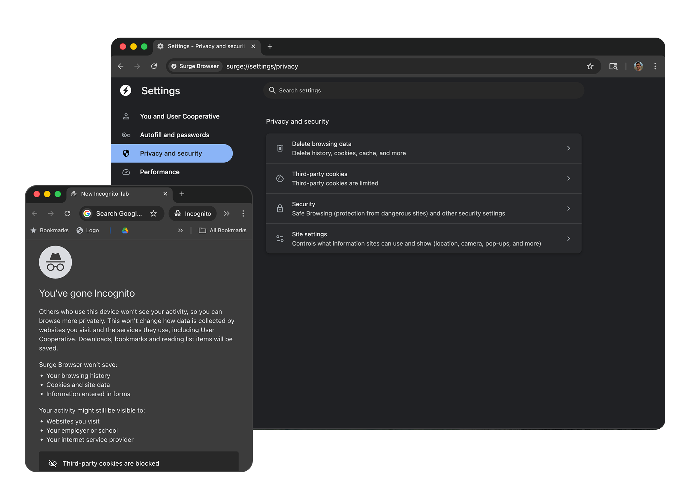This screenshot has width=694, height=495.
Task: Click the Third-party cookies are blocked card
Action: point(139,462)
